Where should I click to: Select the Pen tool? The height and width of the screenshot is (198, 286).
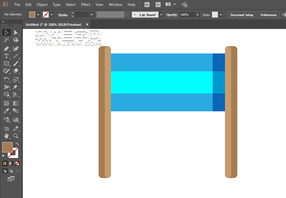tap(6, 49)
